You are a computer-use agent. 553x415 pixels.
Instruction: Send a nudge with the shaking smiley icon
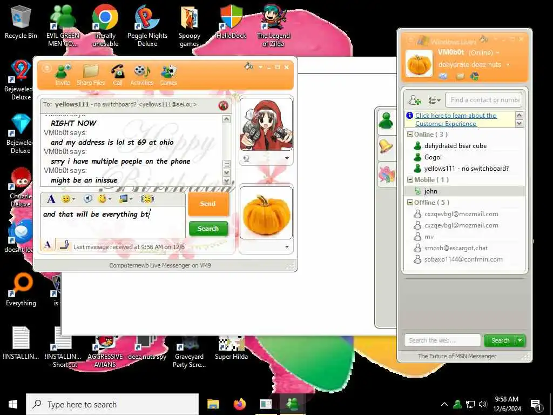coord(147,199)
